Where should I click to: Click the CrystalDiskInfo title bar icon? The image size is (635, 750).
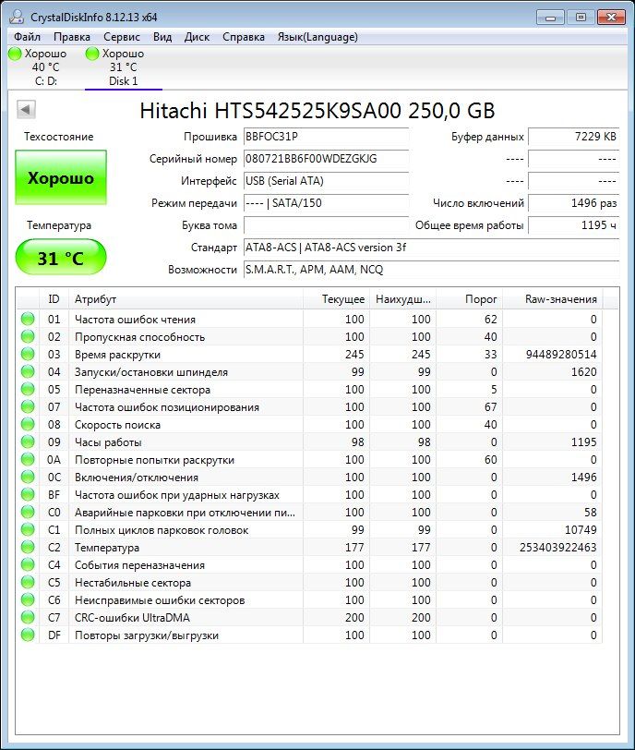click(x=17, y=17)
